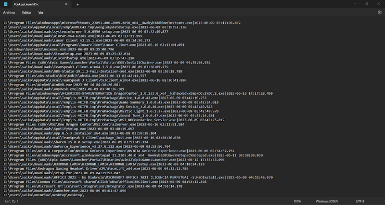Click the Lunar Client v2.15.1.exe line

pyautogui.click(x=77, y=40)
